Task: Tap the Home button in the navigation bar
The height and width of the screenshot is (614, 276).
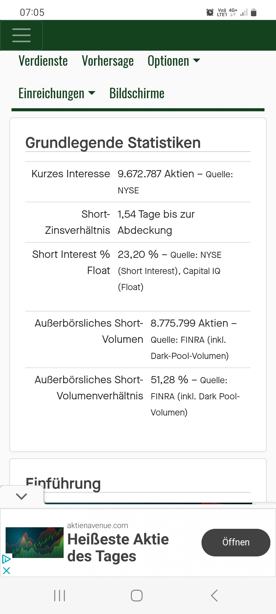Action: point(137,595)
